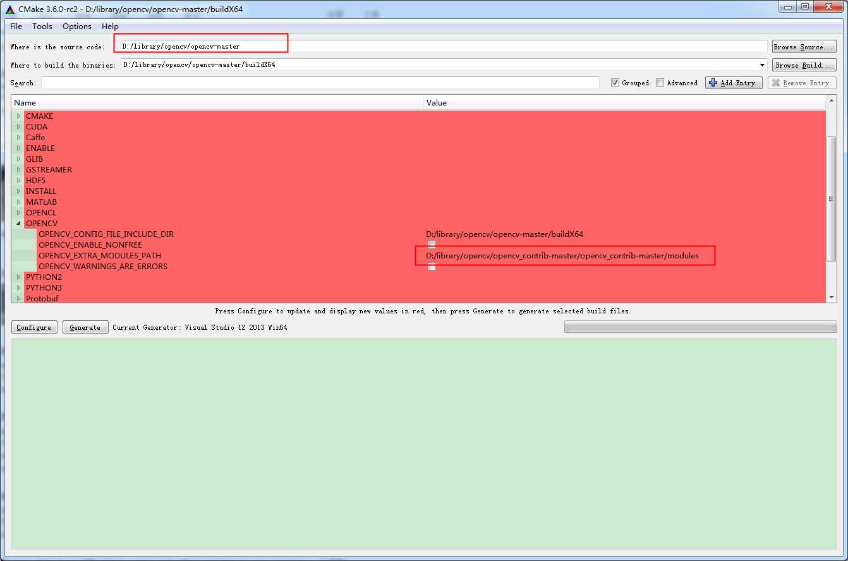Click the OPENCV_EXTRA_MODULES_PATH value ending in modules
Viewport: 848px width, 561px height.
tap(562, 256)
